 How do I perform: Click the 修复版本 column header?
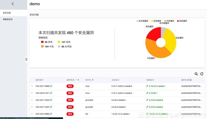(150, 80)
